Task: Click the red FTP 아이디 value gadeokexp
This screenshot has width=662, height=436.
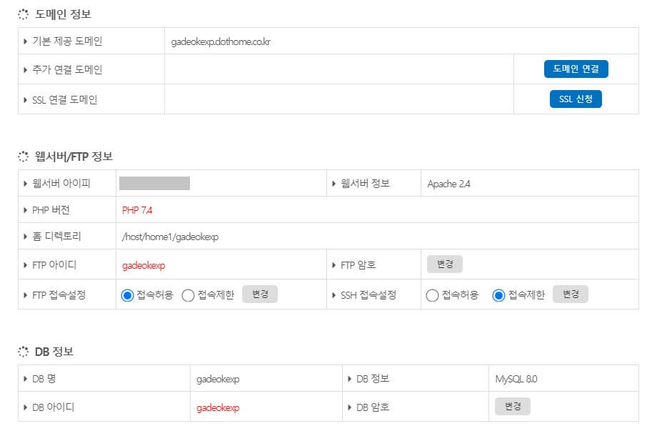Action: pyautogui.click(x=144, y=266)
